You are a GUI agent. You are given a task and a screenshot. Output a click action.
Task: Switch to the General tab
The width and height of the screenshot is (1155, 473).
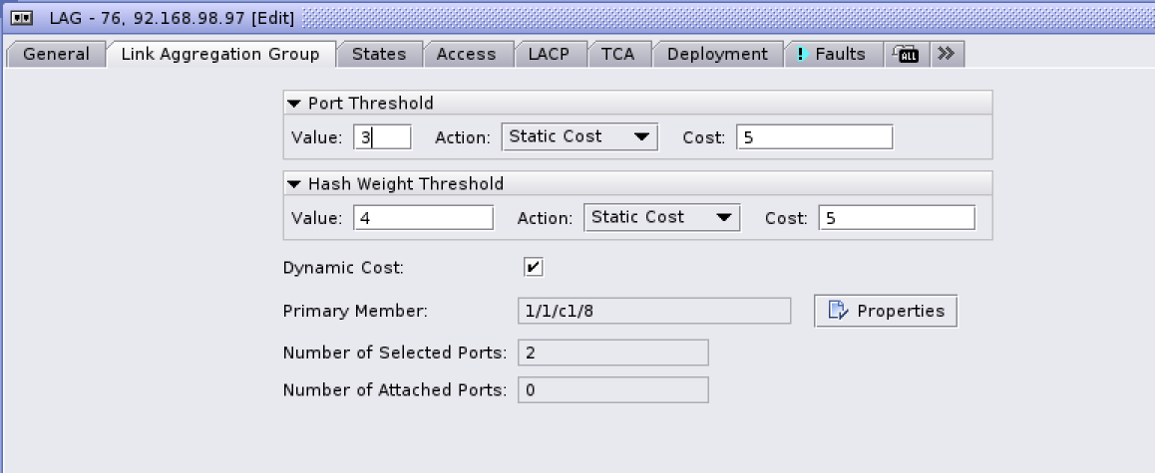56,55
